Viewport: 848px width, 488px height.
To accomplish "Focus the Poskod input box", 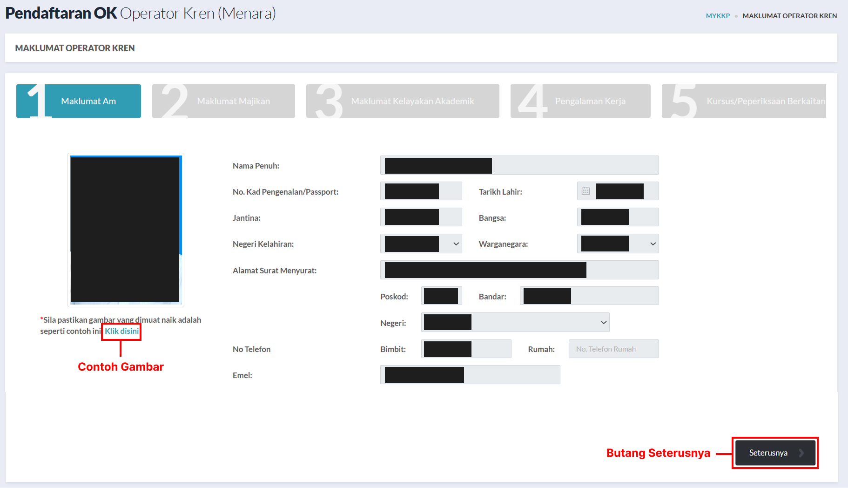I will (x=441, y=296).
